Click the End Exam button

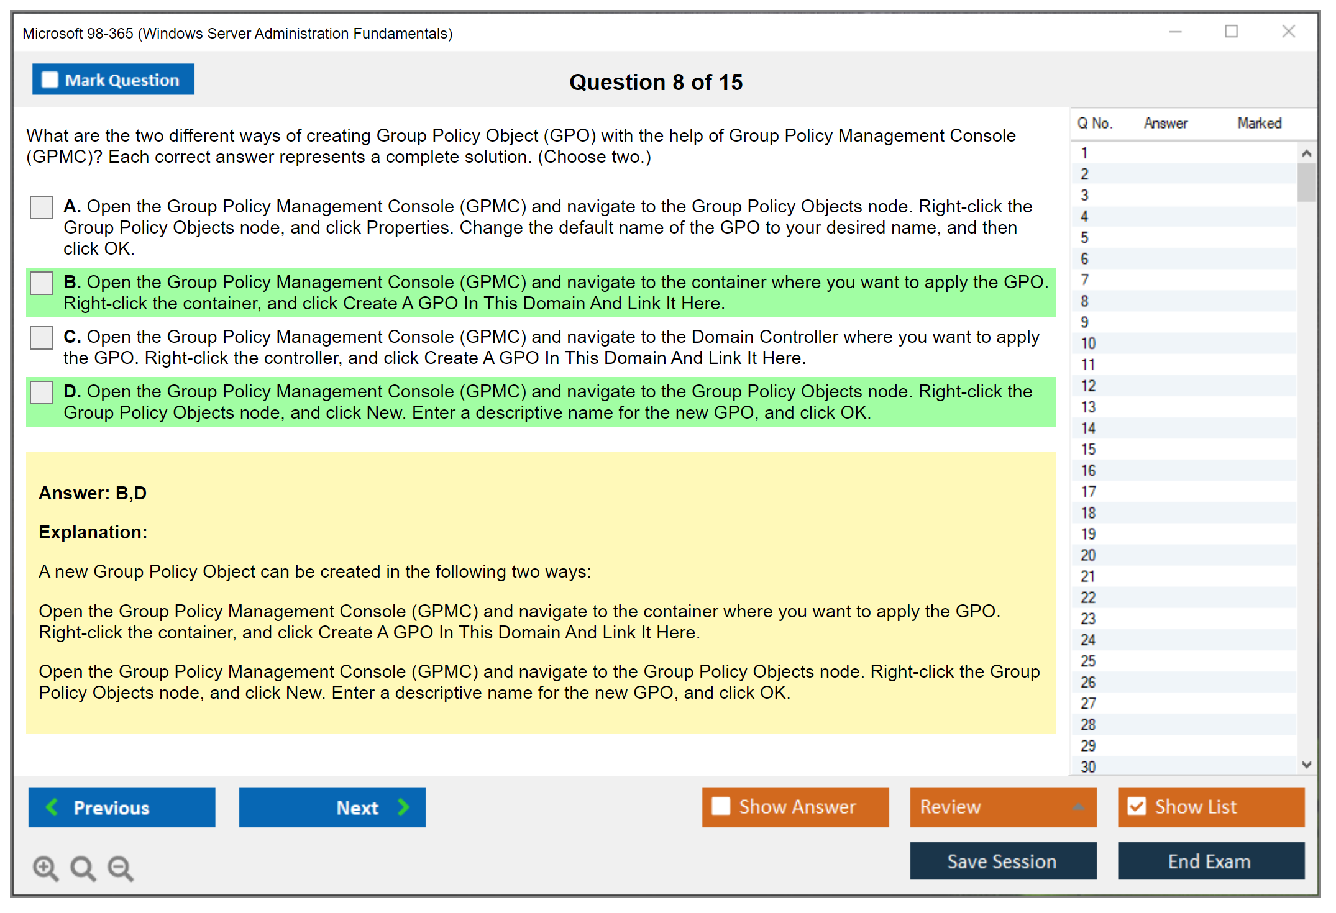(x=1210, y=861)
